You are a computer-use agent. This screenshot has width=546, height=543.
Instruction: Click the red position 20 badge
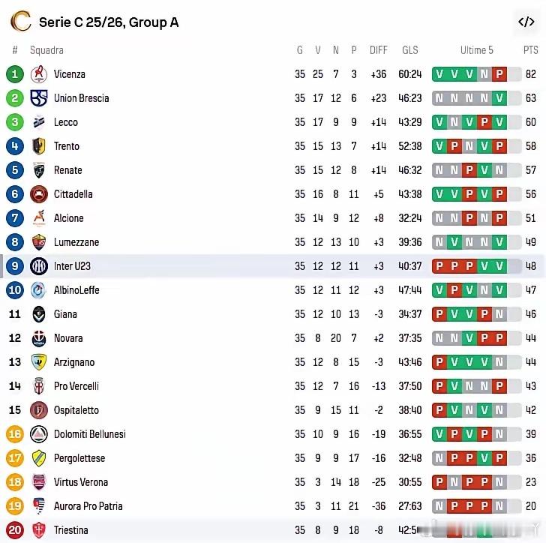pos(15,530)
